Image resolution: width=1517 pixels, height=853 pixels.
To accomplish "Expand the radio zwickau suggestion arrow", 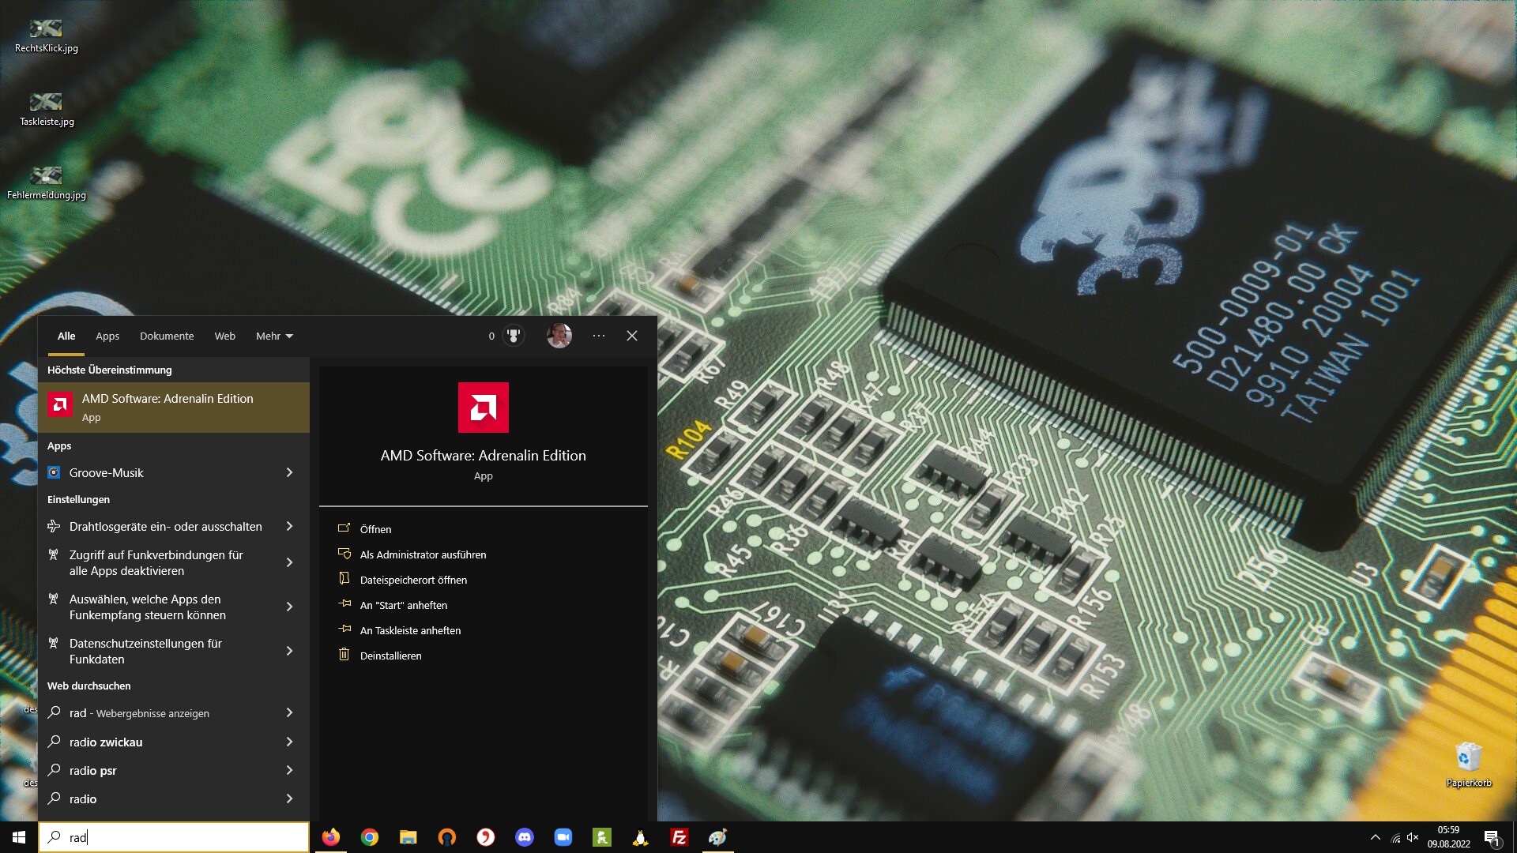I will point(289,742).
